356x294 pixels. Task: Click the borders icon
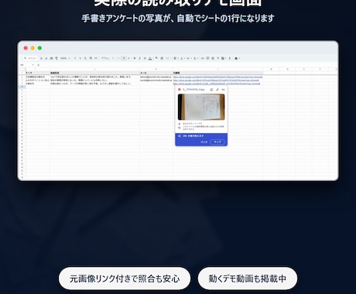click(162, 58)
